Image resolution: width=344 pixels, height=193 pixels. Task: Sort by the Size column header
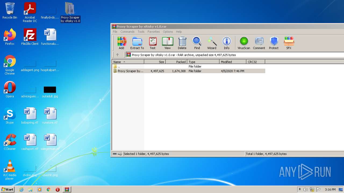tap(155, 62)
